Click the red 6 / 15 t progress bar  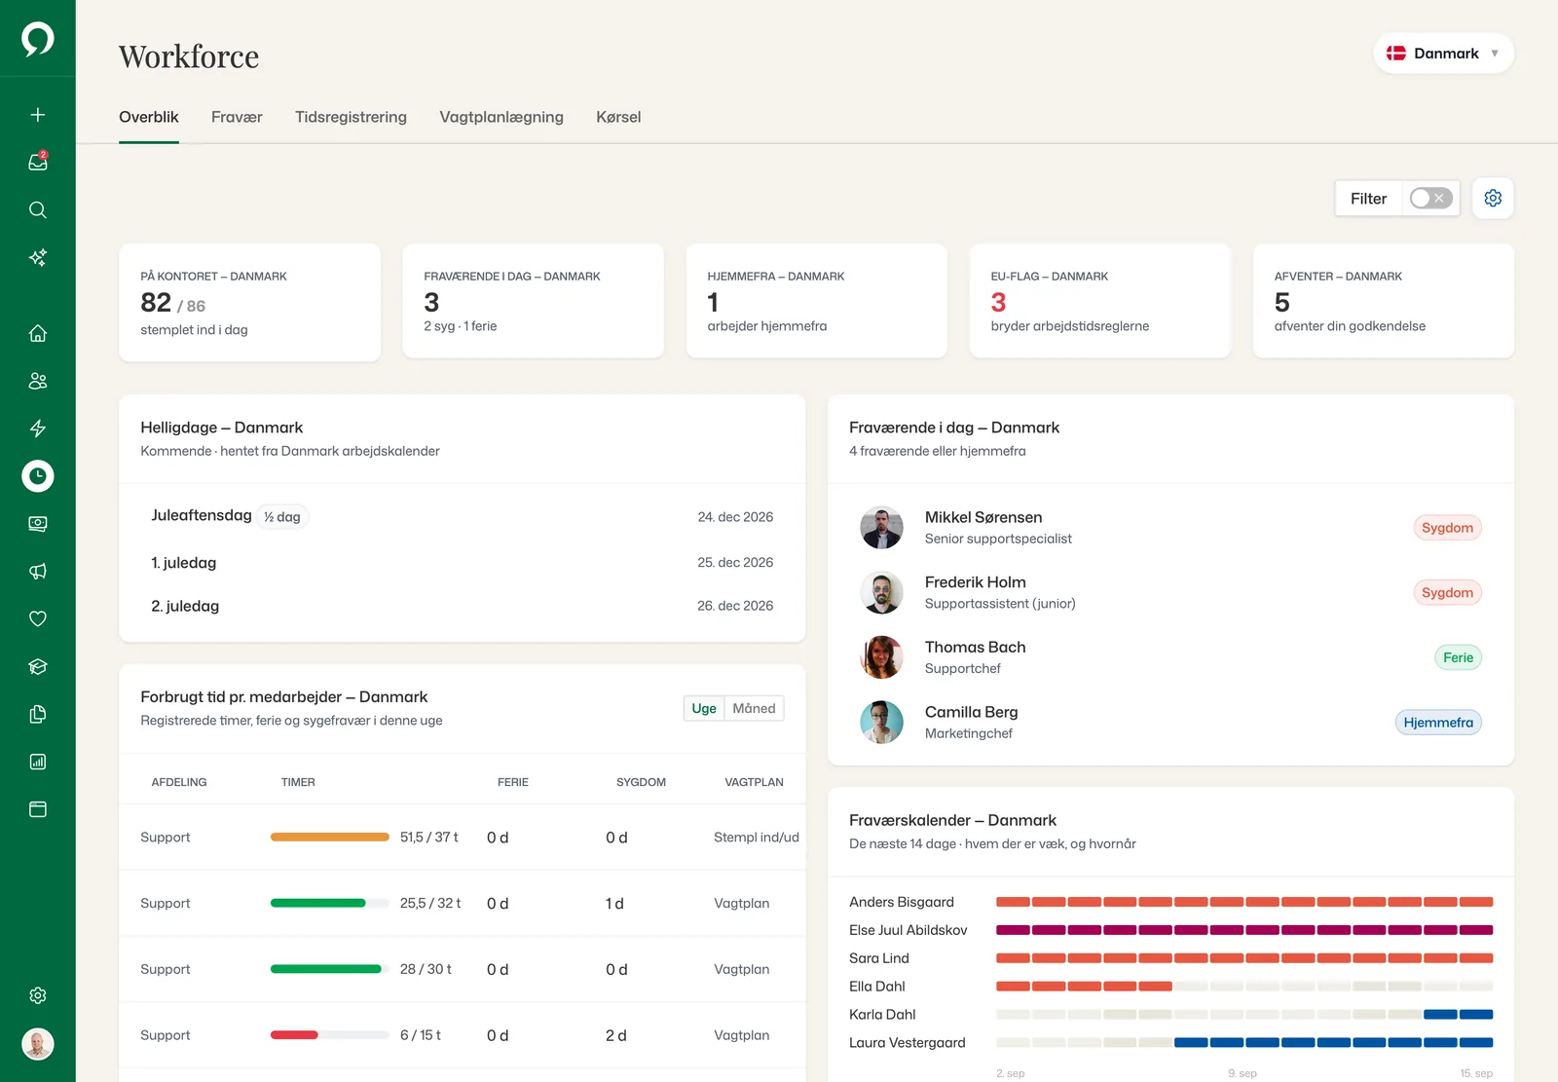[330, 1035]
